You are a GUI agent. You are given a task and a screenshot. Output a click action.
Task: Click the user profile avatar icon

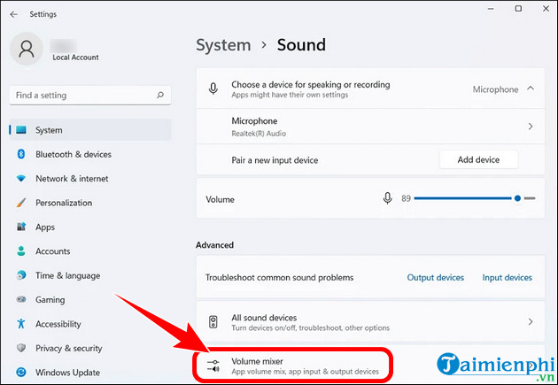(x=27, y=49)
